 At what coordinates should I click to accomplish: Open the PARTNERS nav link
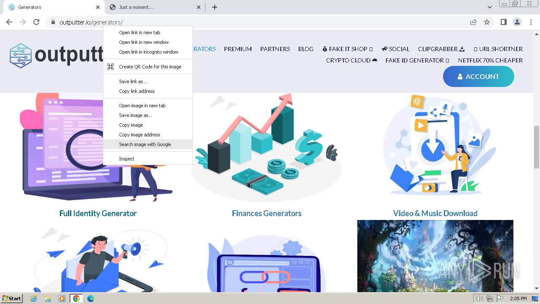[275, 49]
